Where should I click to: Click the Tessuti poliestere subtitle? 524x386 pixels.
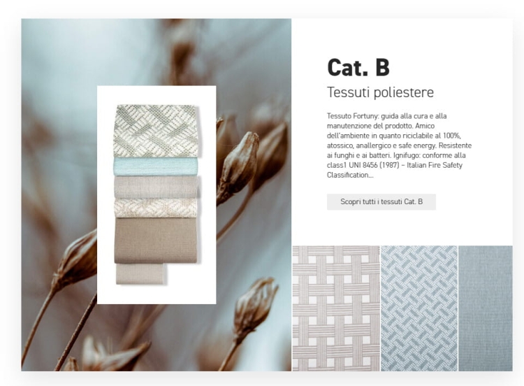(x=380, y=92)
